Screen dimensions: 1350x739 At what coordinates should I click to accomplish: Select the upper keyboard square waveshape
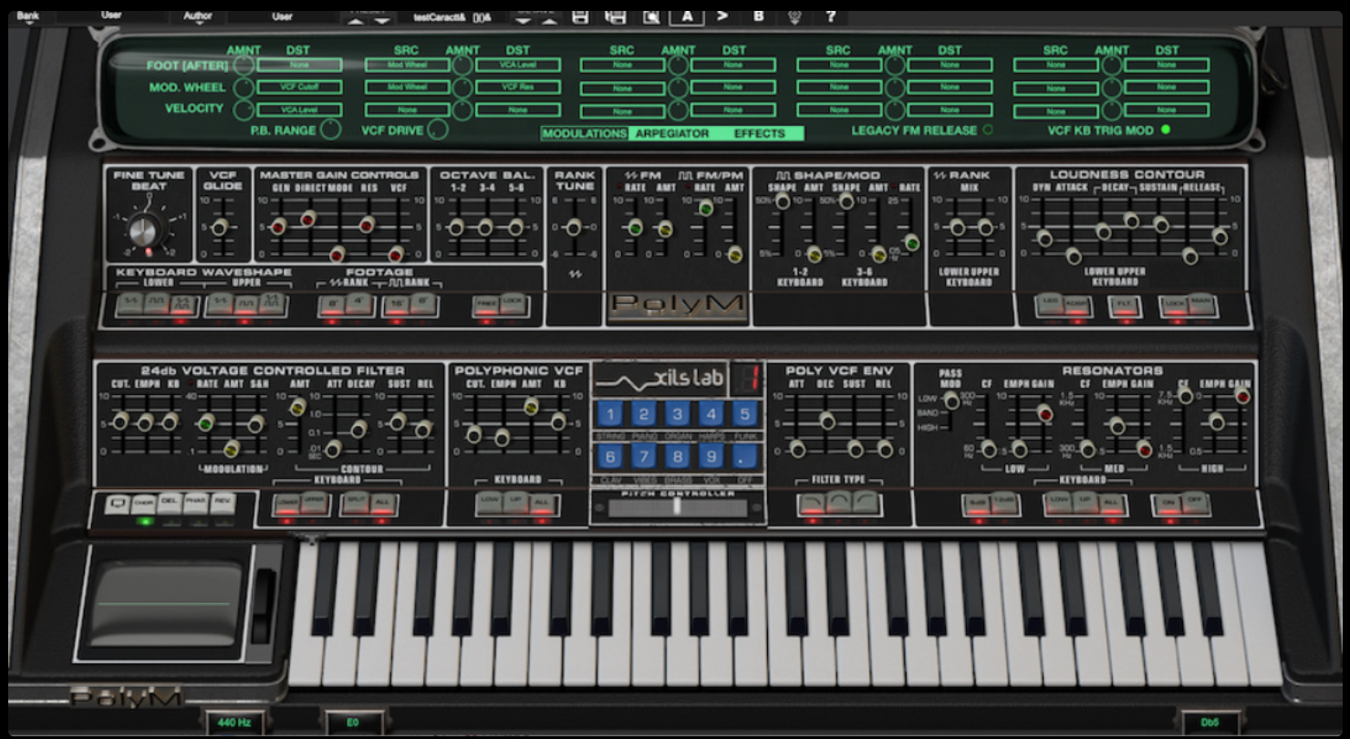(245, 304)
